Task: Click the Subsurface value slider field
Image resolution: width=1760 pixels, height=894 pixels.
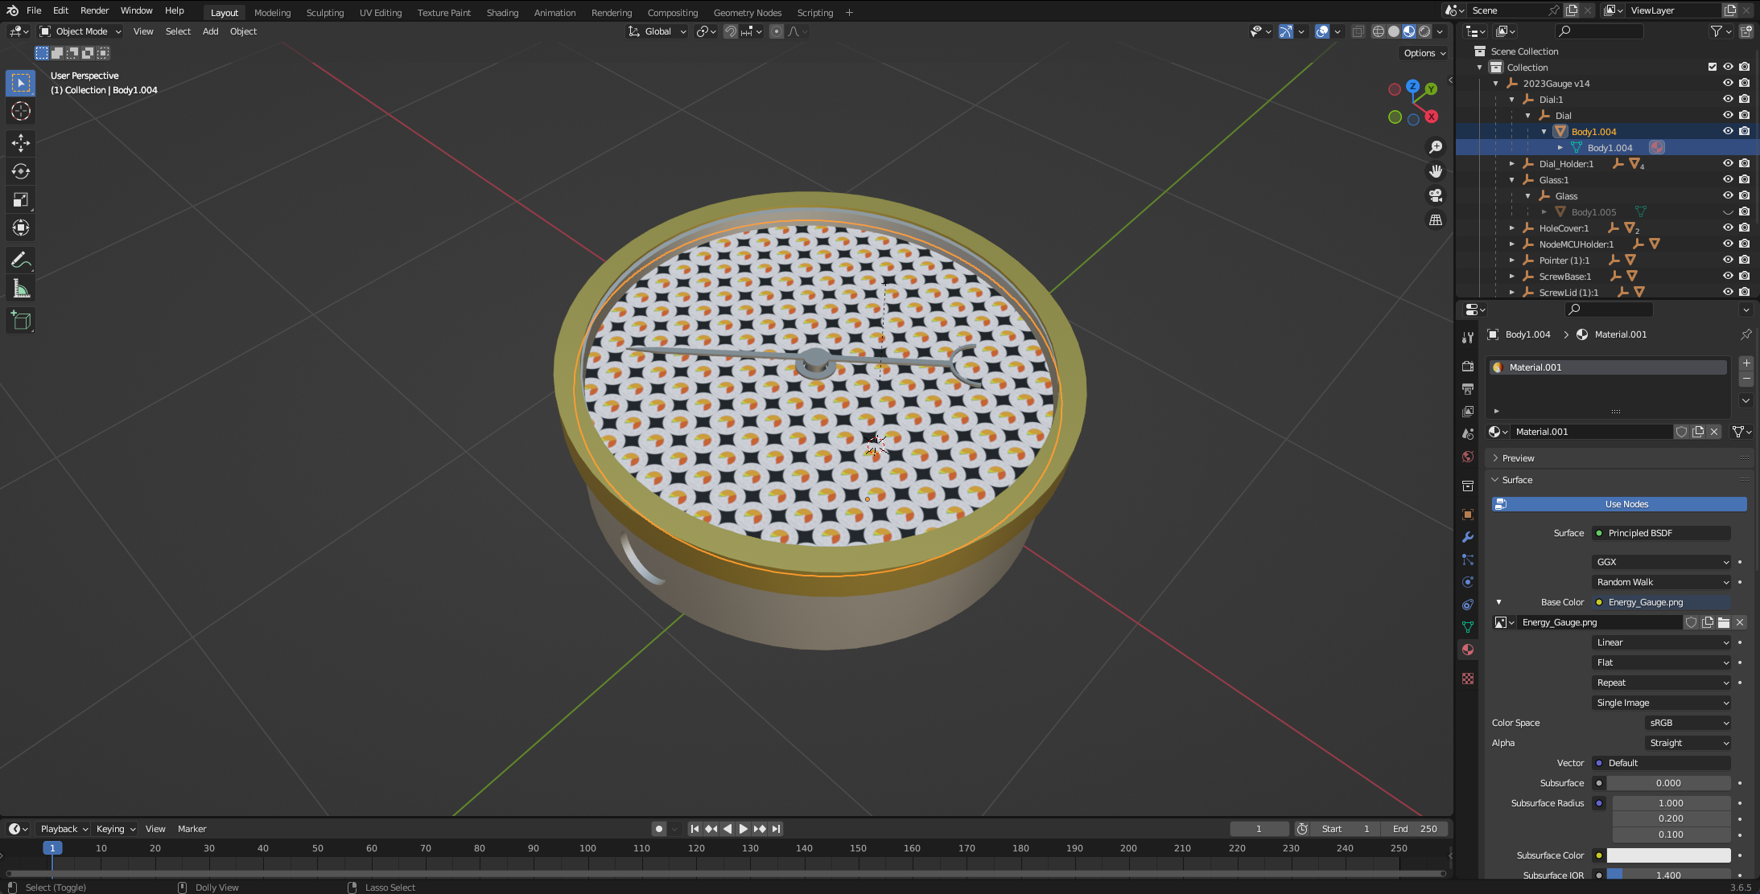Action: pos(1669,783)
